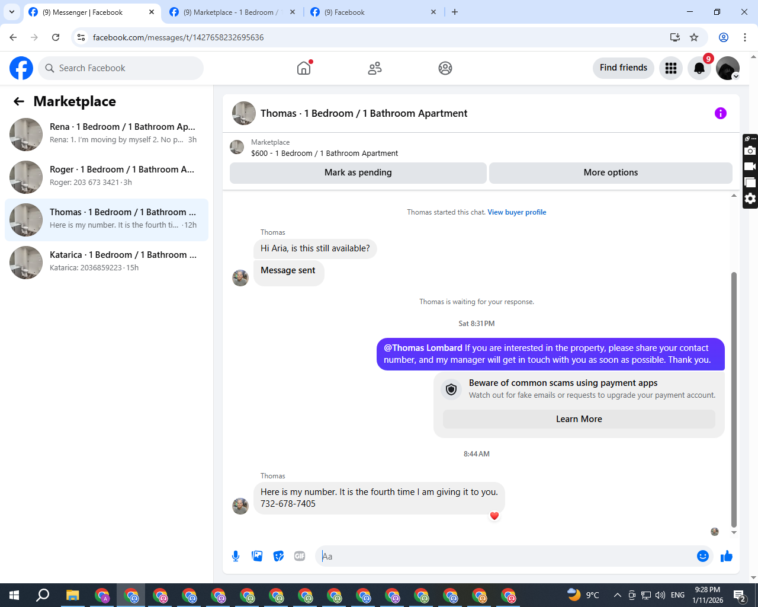Screen dimensions: 758x607
Task: Click Thomas's chat header avatar
Action: click(244, 113)
